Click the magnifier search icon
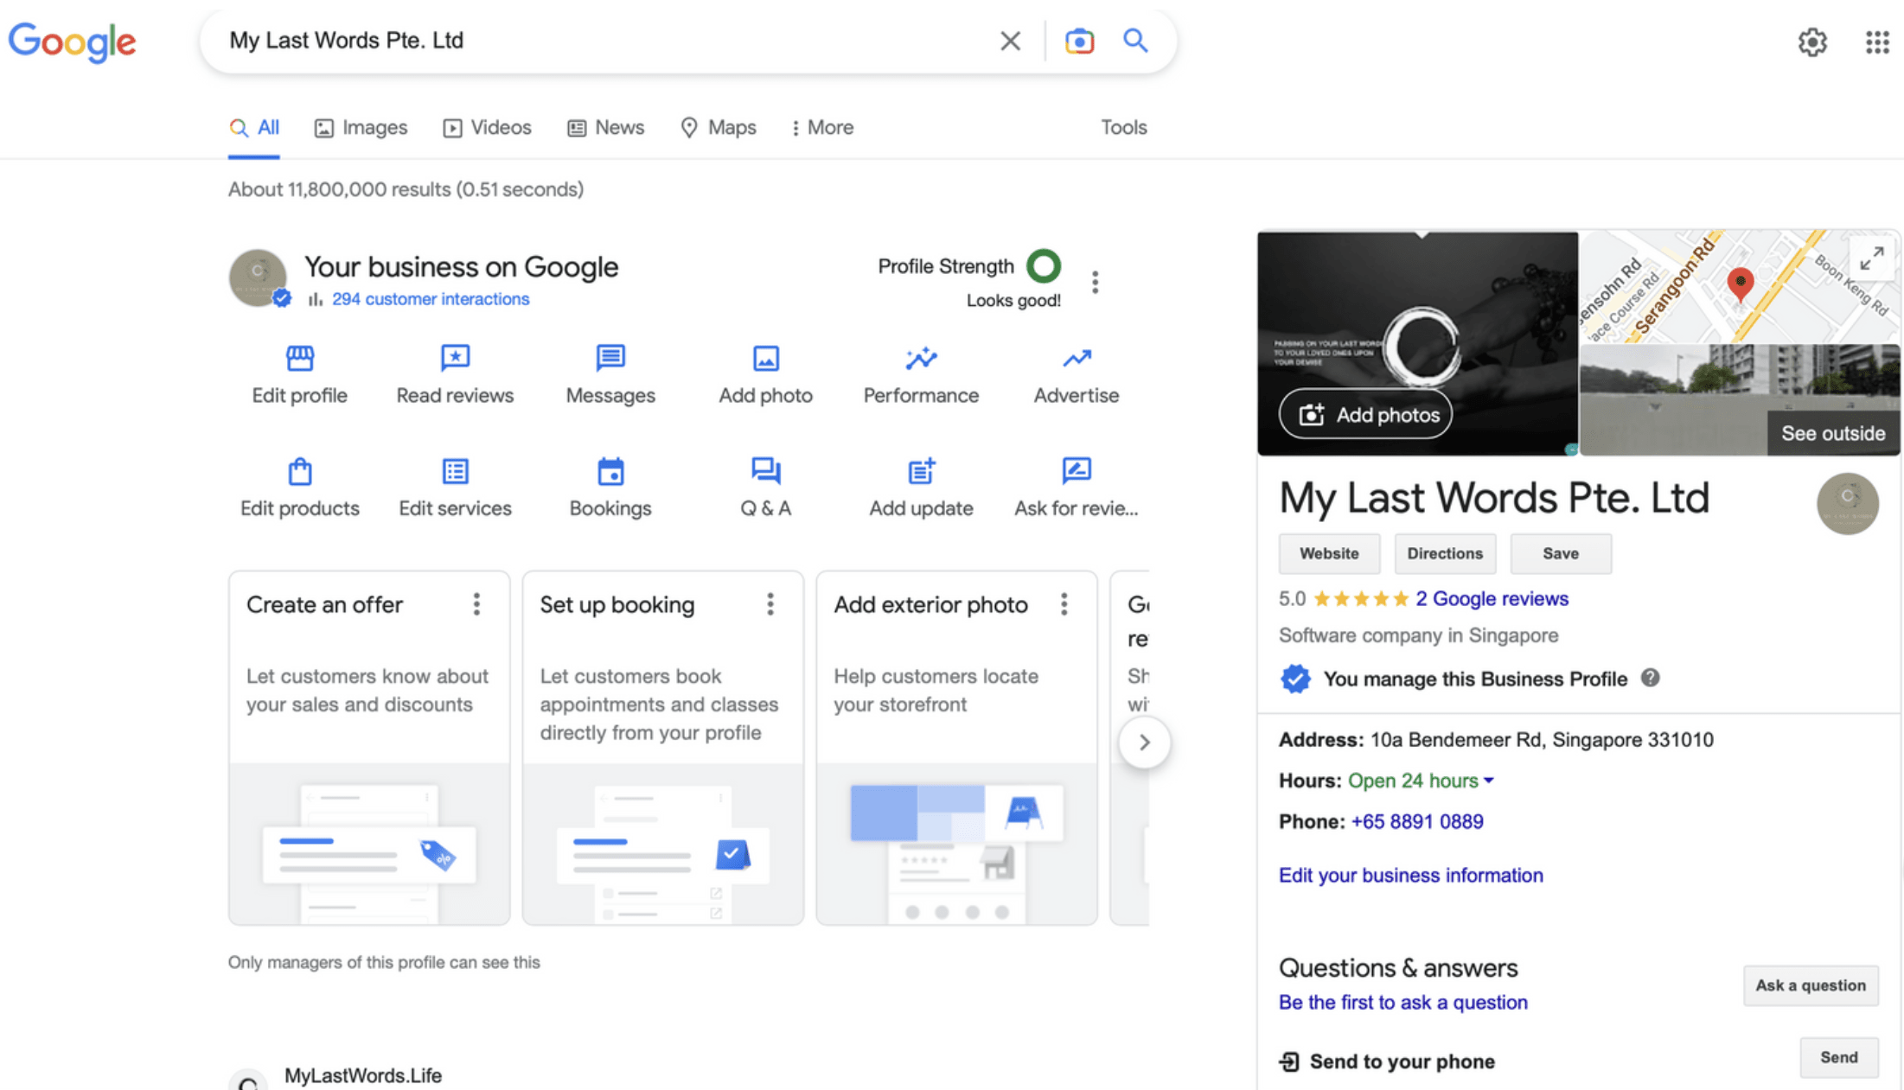 click(1135, 40)
